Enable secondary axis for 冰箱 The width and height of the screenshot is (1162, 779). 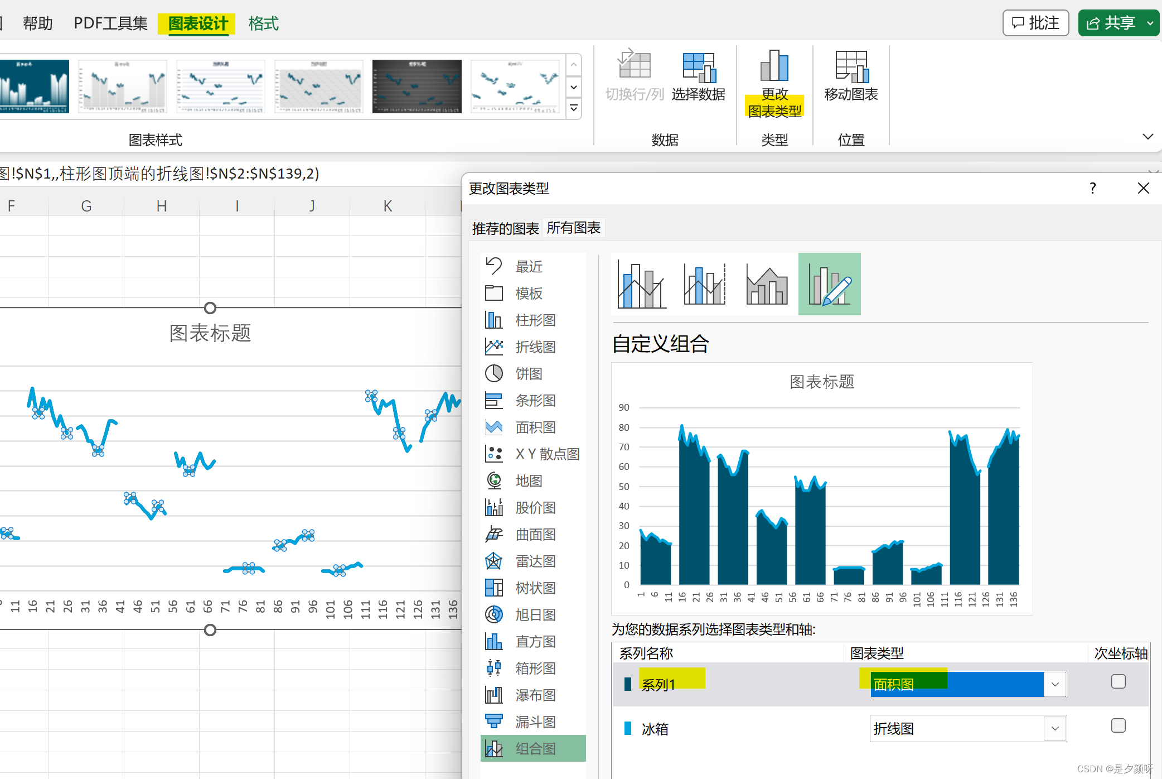[1119, 725]
